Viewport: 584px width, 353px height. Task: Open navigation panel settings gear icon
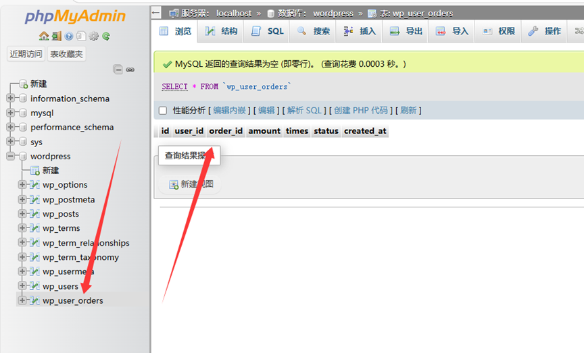[x=93, y=36]
